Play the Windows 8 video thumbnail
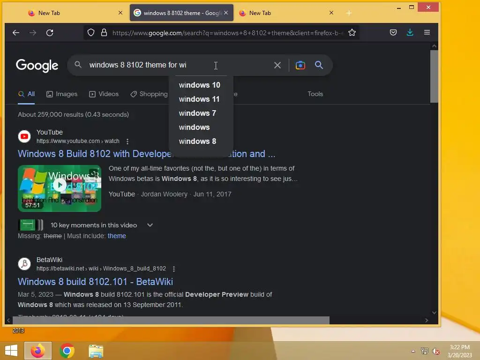480x360 pixels. [60, 188]
